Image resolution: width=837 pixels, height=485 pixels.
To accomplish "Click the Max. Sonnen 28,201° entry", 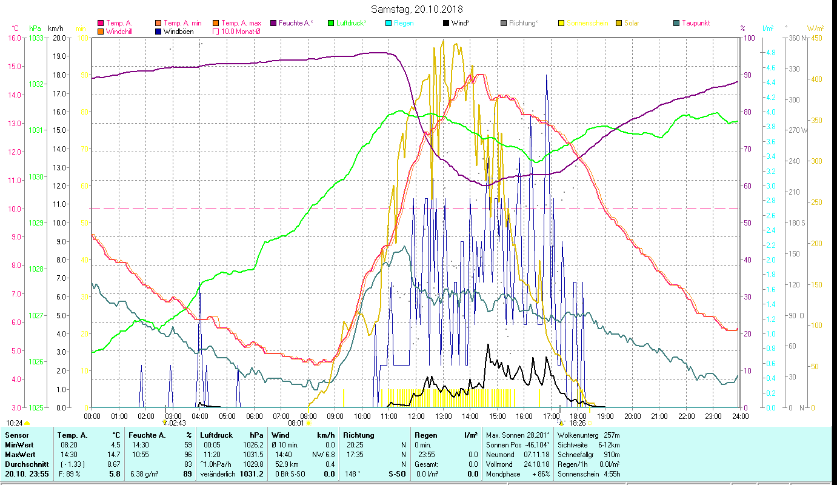I will click(x=518, y=435).
